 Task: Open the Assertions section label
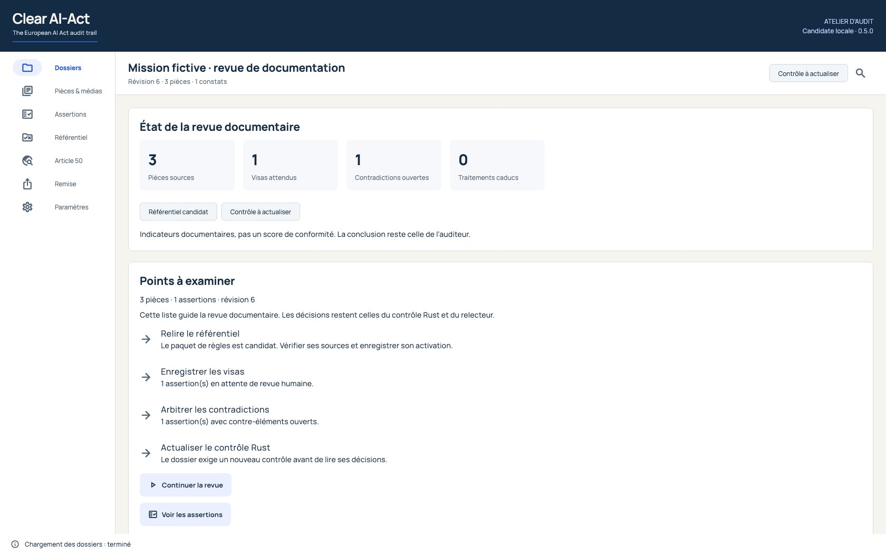(x=70, y=114)
